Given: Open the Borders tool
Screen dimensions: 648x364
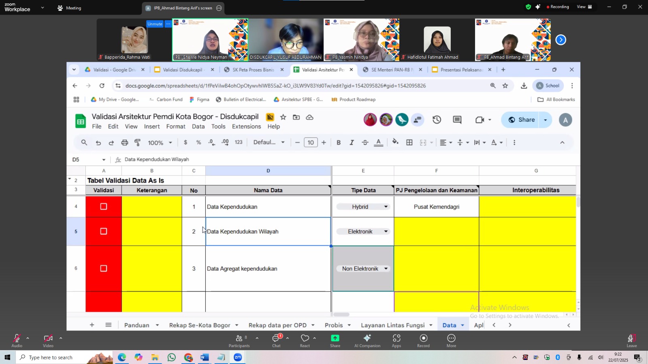Looking at the screenshot, I should (409, 142).
